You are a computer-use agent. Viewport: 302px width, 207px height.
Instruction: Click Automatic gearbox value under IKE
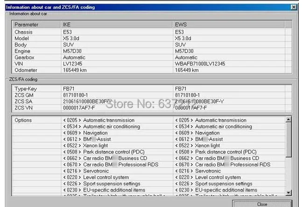click(x=74, y=57)
